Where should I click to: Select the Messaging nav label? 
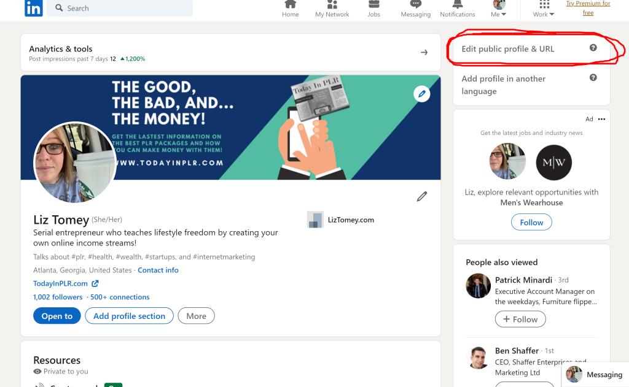click(416, 15)
